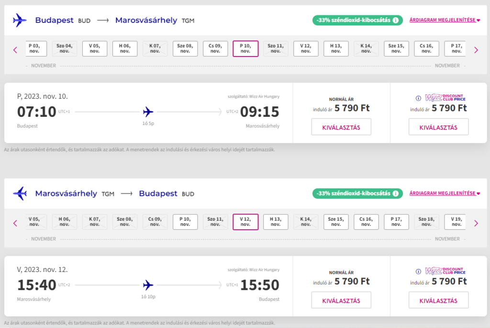490x328 pixels.
Task: Select outbound date V 12, nov.
Action: point(306,48)
